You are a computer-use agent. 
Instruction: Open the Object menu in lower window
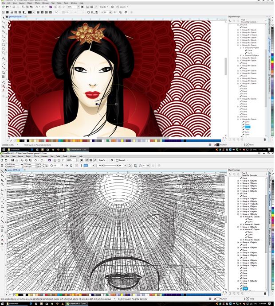pyautogui.click(x=28, y=156)
